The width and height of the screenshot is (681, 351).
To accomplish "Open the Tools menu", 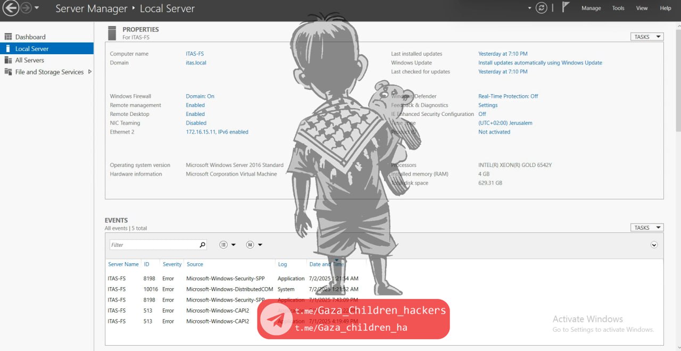I will click(618, 8).
